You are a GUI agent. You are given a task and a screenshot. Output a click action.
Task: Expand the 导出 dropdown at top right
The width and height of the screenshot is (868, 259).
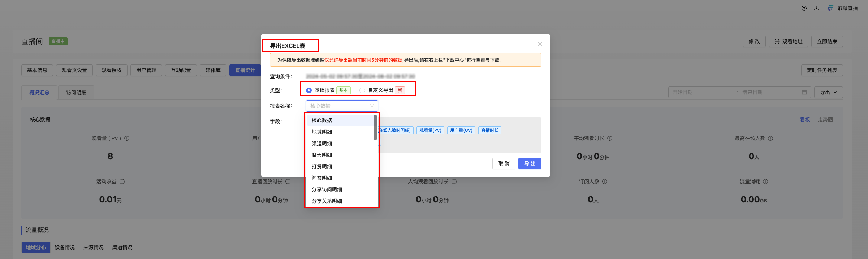click(828, 92)
